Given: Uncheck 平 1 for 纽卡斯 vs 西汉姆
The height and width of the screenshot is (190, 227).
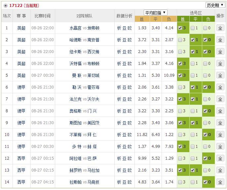Looking at the screenshot, I should (193, 52).
